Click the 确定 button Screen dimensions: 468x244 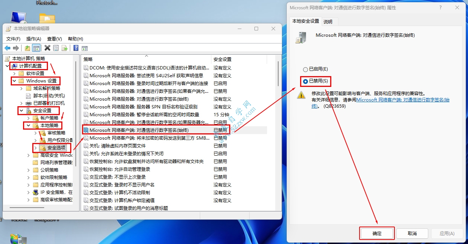[x=377, y=234]
